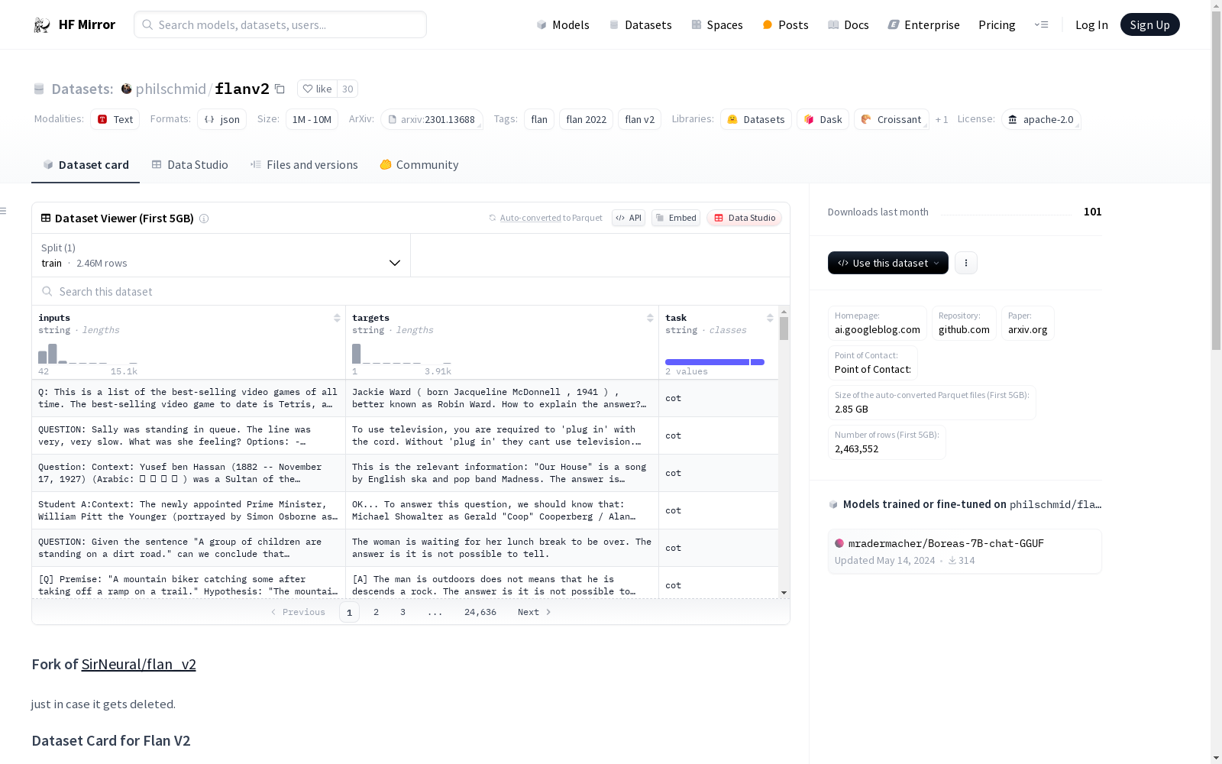Select the Text modality tag
Screen dimensions: 1222x764
(x=115, y=119)
